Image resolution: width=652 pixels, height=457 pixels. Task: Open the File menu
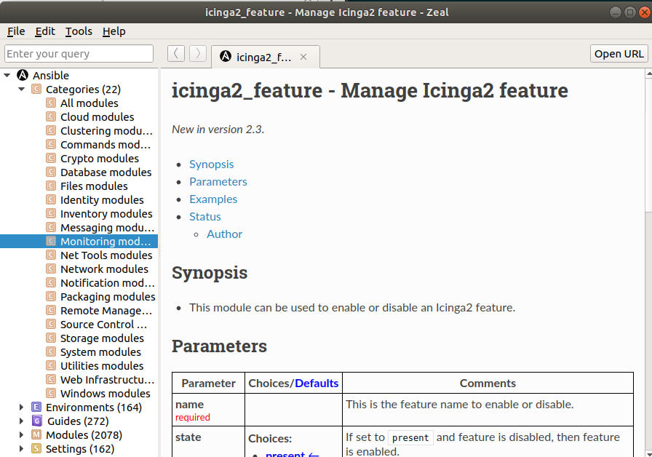pos(16,31)
